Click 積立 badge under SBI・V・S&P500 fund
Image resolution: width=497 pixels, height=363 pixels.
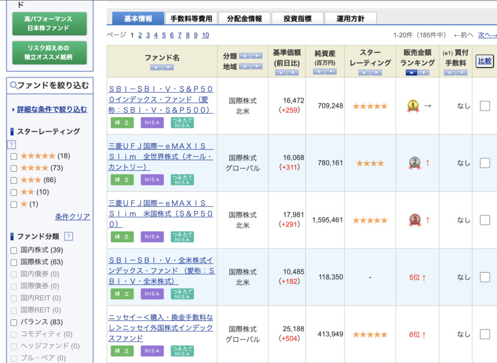[122, 123]
